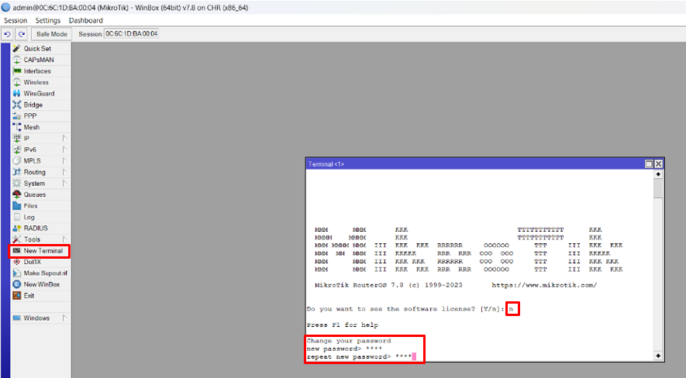The width and height of the screenshot is (686, 378).
Task: Open the Dashboard menu
Action: (x=85, y=20)
